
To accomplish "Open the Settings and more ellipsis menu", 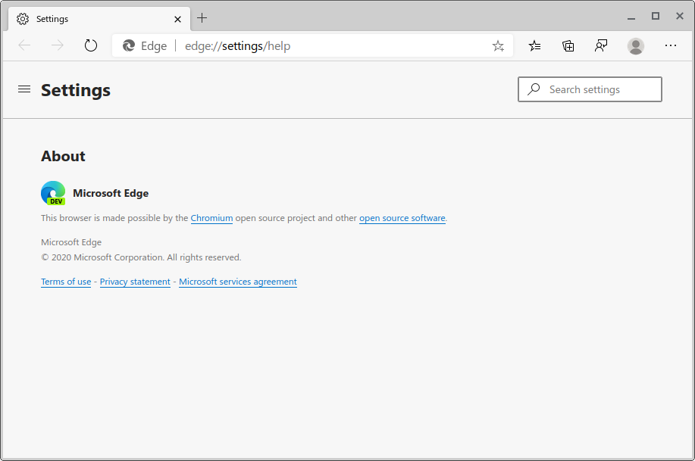I will pyautogui.click(x=671, y=45).
